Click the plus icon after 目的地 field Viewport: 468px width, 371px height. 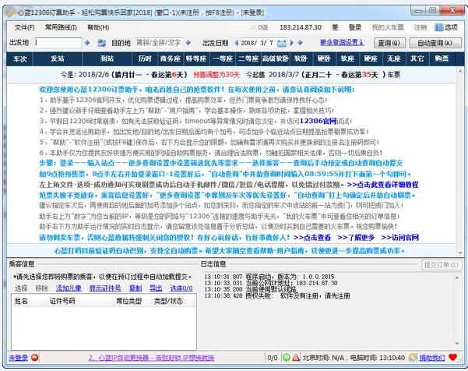(x=188, y=43)
